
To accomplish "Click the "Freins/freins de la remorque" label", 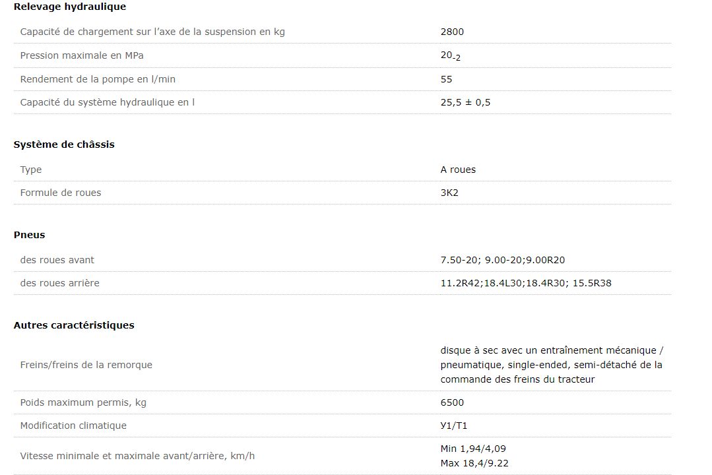I will [86, 365].
